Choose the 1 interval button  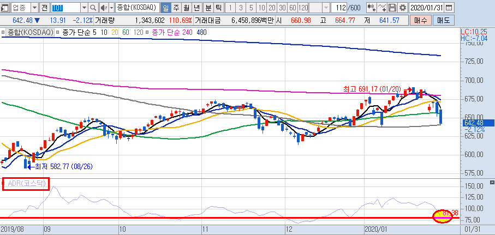coord(231,7)
